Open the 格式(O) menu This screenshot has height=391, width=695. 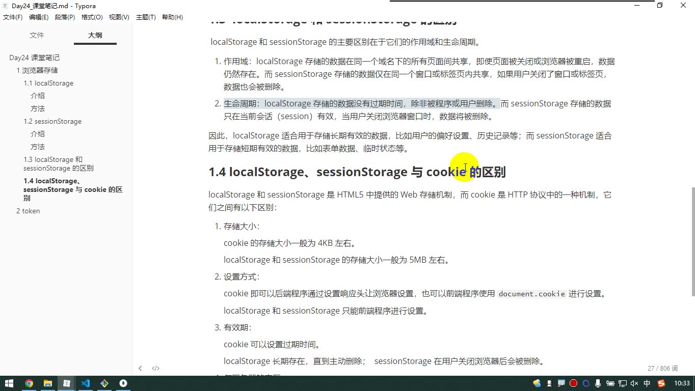click(92, 17)
